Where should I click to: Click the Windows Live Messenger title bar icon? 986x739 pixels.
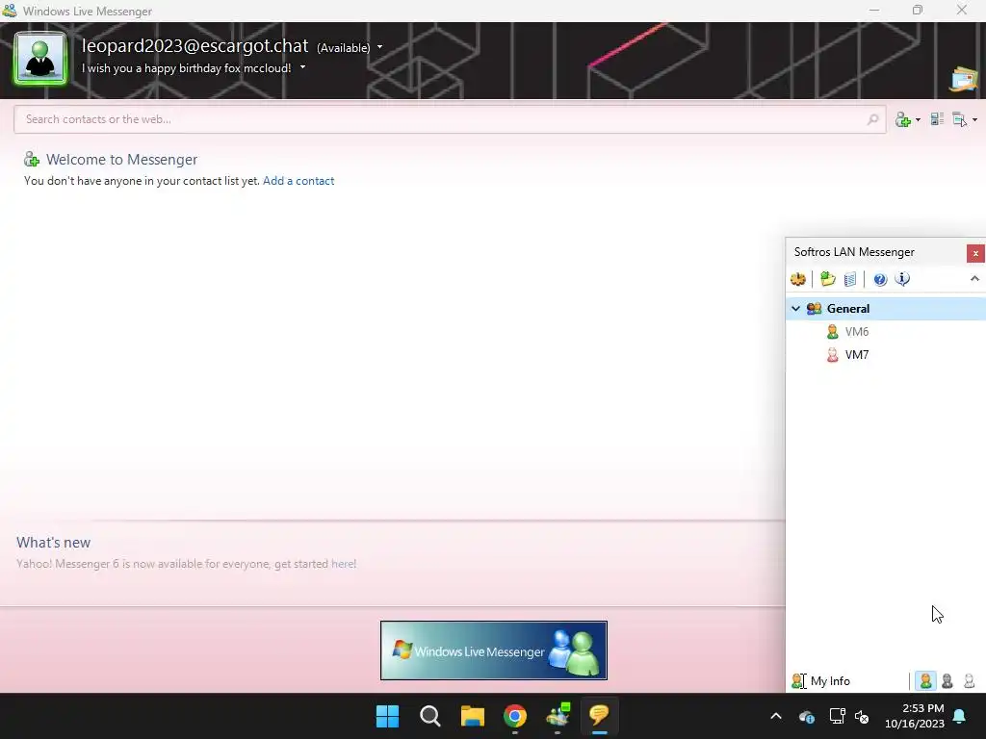tap(10, 11)
